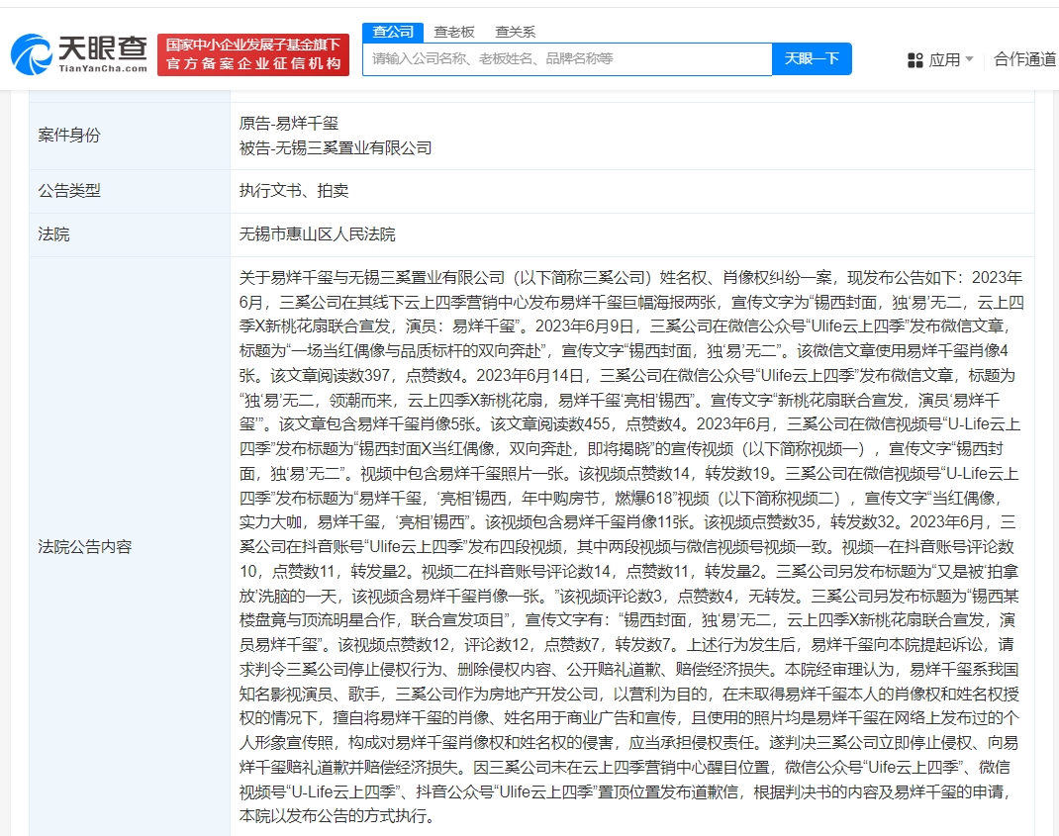Focus the company name search field
Screen dimensions: 1059x836
point(567,59)
